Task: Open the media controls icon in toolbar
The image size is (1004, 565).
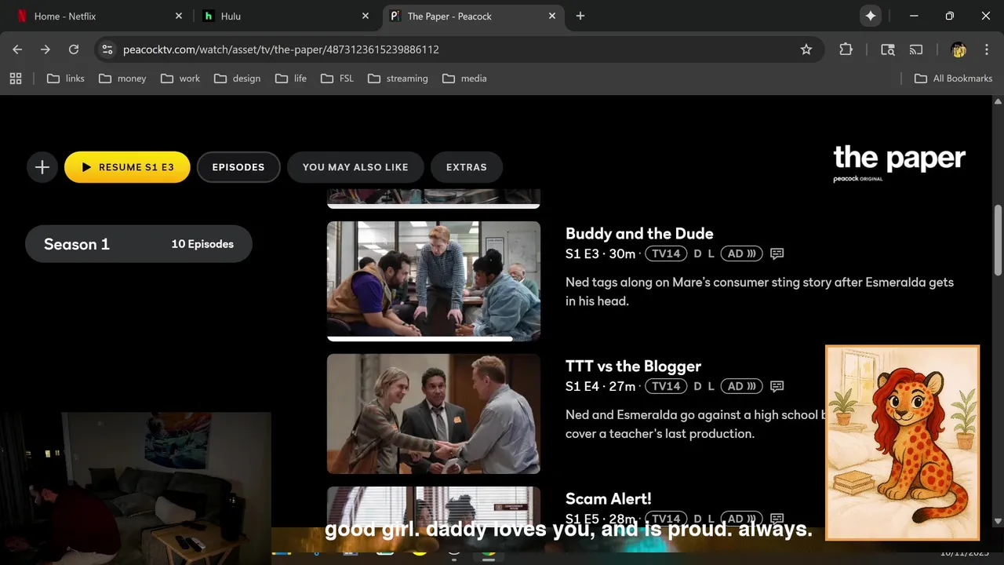Action: pos(888,49)
